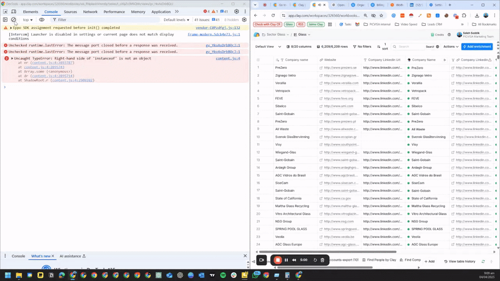The width and height of the screenshot is (500, 281).
Task: Open vendor-C0Pzdfgj.js:132 source link
Action: (218, 28)
